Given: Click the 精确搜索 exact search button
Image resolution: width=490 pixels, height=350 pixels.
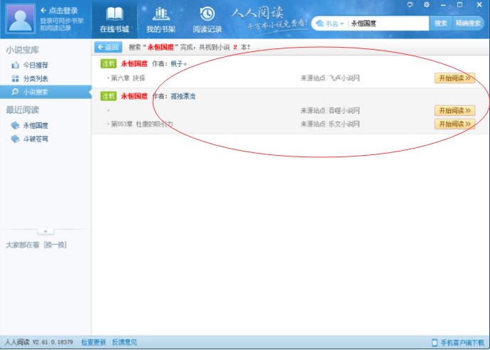Looking at the screenshot, I should (468, 23).
